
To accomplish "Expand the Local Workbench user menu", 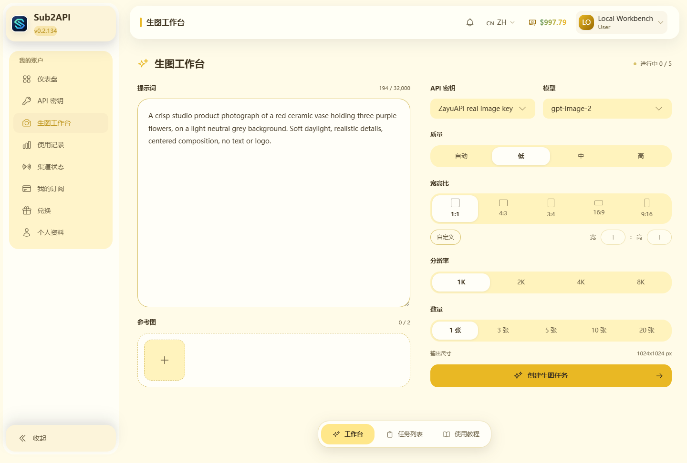I will [x=622, y=22].
